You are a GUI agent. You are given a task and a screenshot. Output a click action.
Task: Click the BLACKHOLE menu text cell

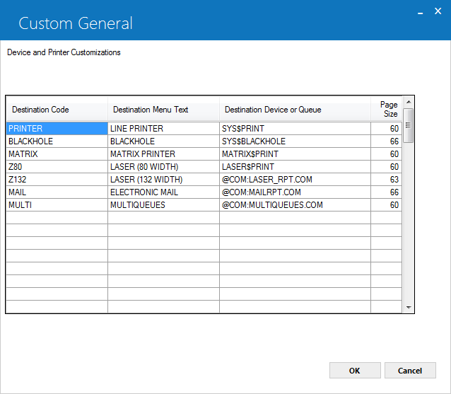pos(164,141)
